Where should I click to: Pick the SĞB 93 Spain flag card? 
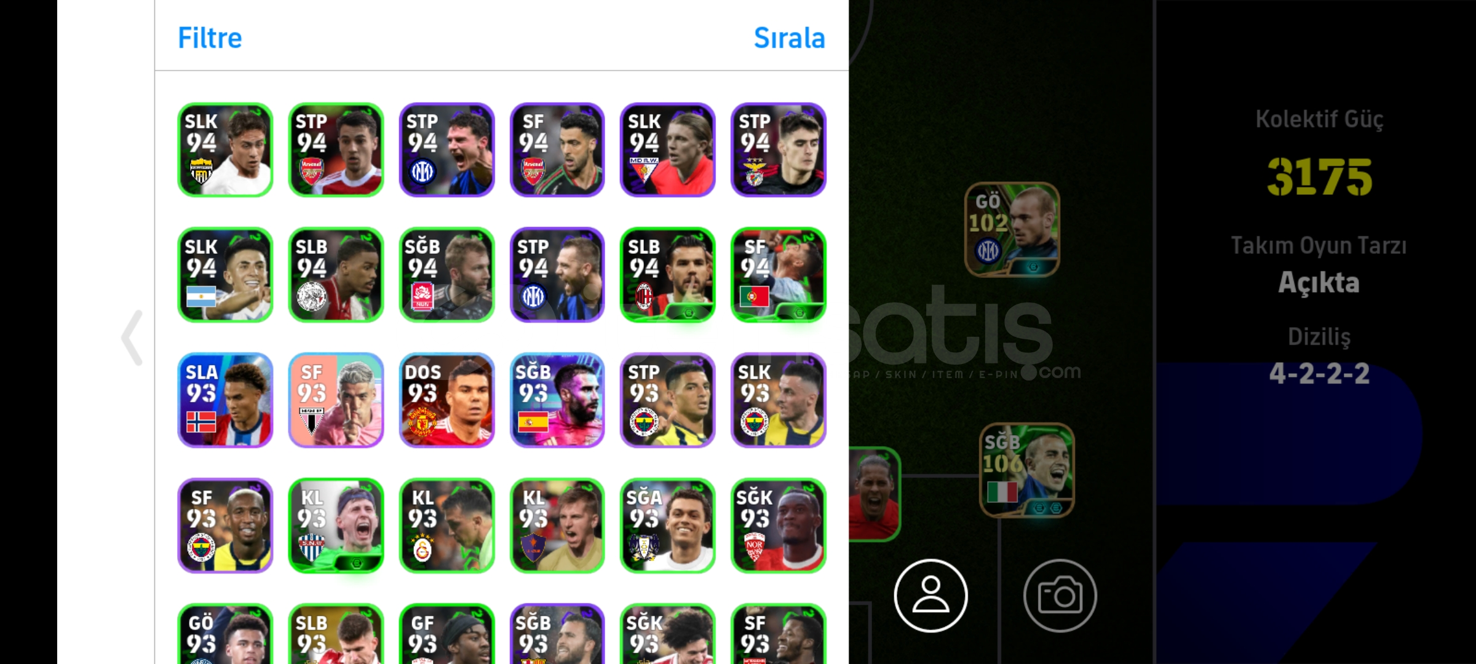click(x=557, y=400)
